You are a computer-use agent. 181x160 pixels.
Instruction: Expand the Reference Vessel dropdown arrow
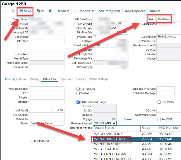(114, 124)
